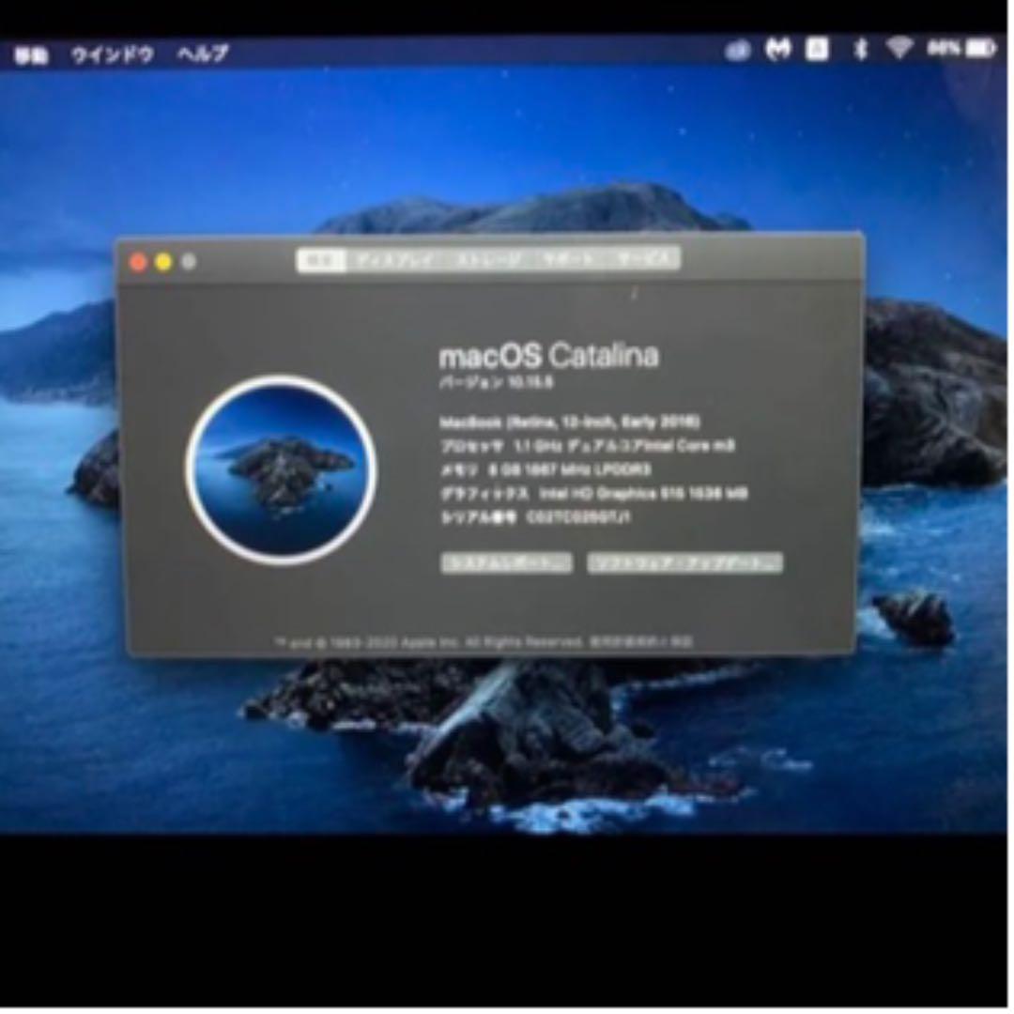Click the macOS Catalina round logo image
Image resolution: width=1014 pixels, height=1014 pixels.
tap(281, 470)
